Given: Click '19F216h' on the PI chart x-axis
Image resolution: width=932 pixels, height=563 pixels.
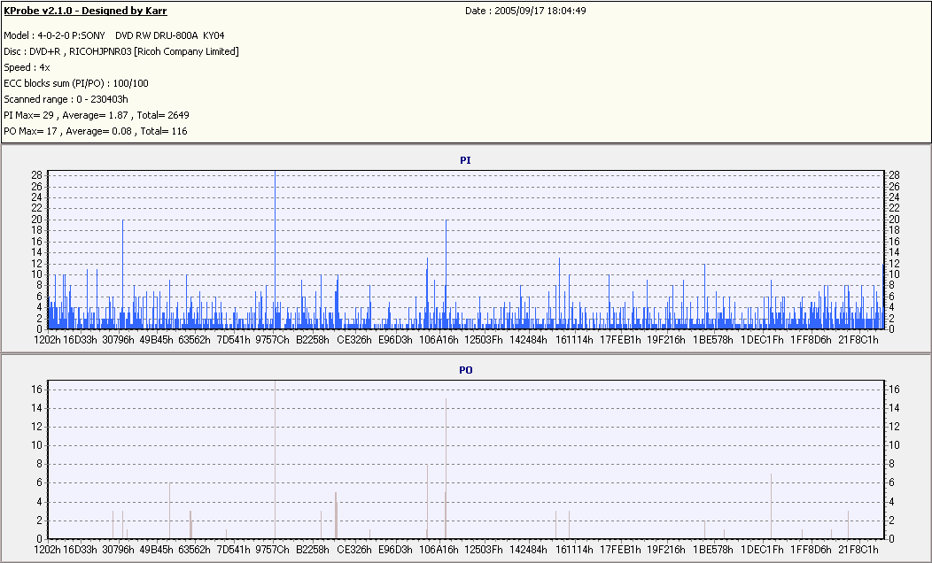Looking at the screenshot, I should pyautogui.click(x=666, y=340).
